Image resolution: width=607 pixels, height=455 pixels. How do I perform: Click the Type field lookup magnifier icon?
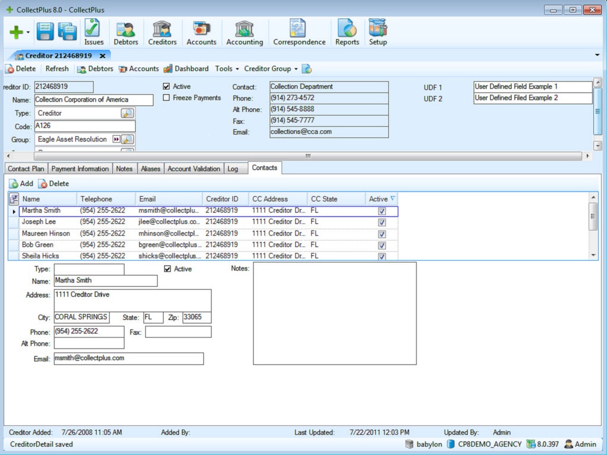(127, 113)
